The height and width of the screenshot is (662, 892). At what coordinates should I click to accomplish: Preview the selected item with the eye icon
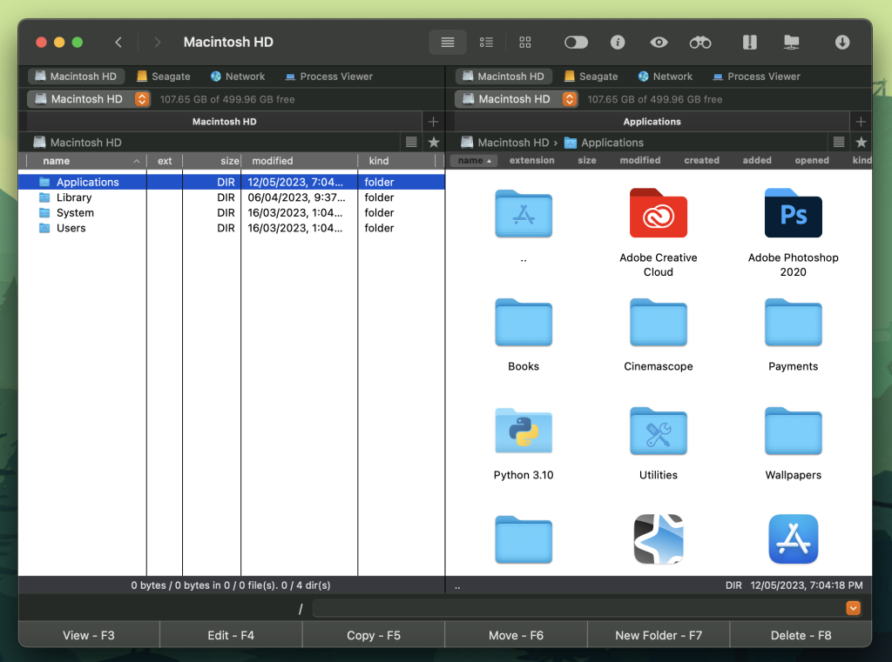click(658, 42)
